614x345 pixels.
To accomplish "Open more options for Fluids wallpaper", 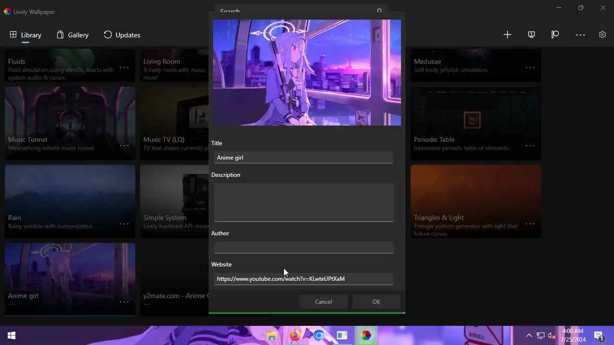I will (x=124, y=68).
